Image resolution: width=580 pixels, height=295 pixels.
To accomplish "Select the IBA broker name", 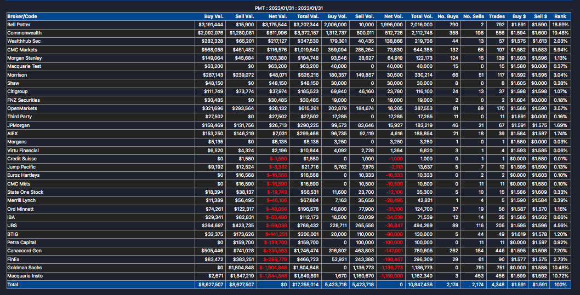I will tap(11, 217).
